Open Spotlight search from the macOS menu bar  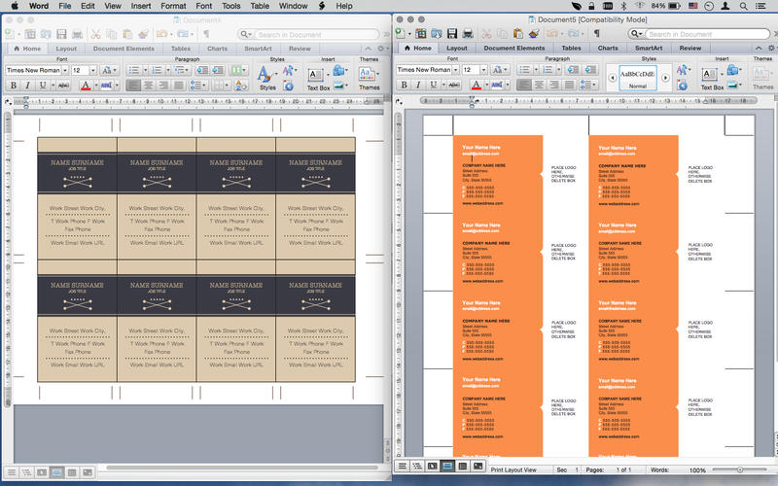click(745, 6)
